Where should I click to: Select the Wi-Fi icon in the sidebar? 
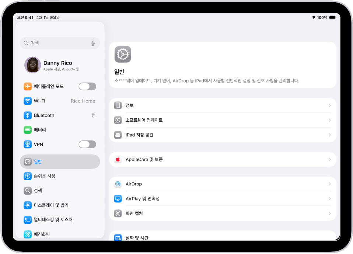click(x=28, y=101)
